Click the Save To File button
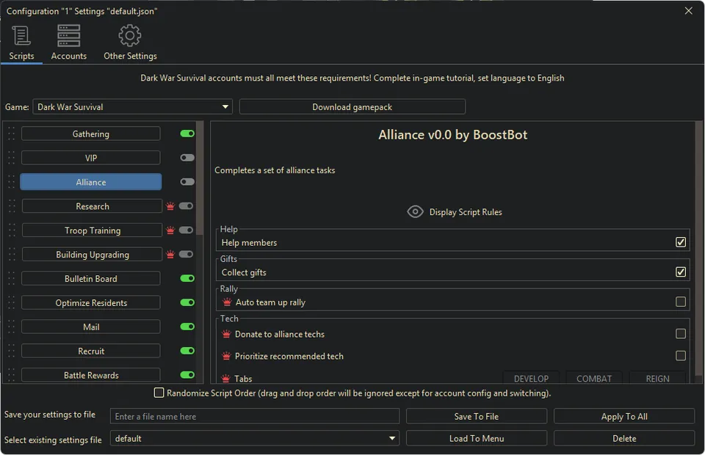 coord(476,416)
